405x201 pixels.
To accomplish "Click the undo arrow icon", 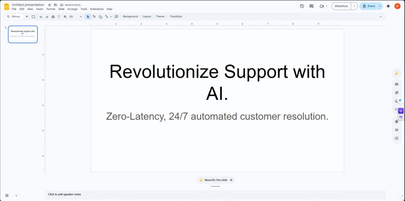I will pyautogui.click(x=41, y=17).
